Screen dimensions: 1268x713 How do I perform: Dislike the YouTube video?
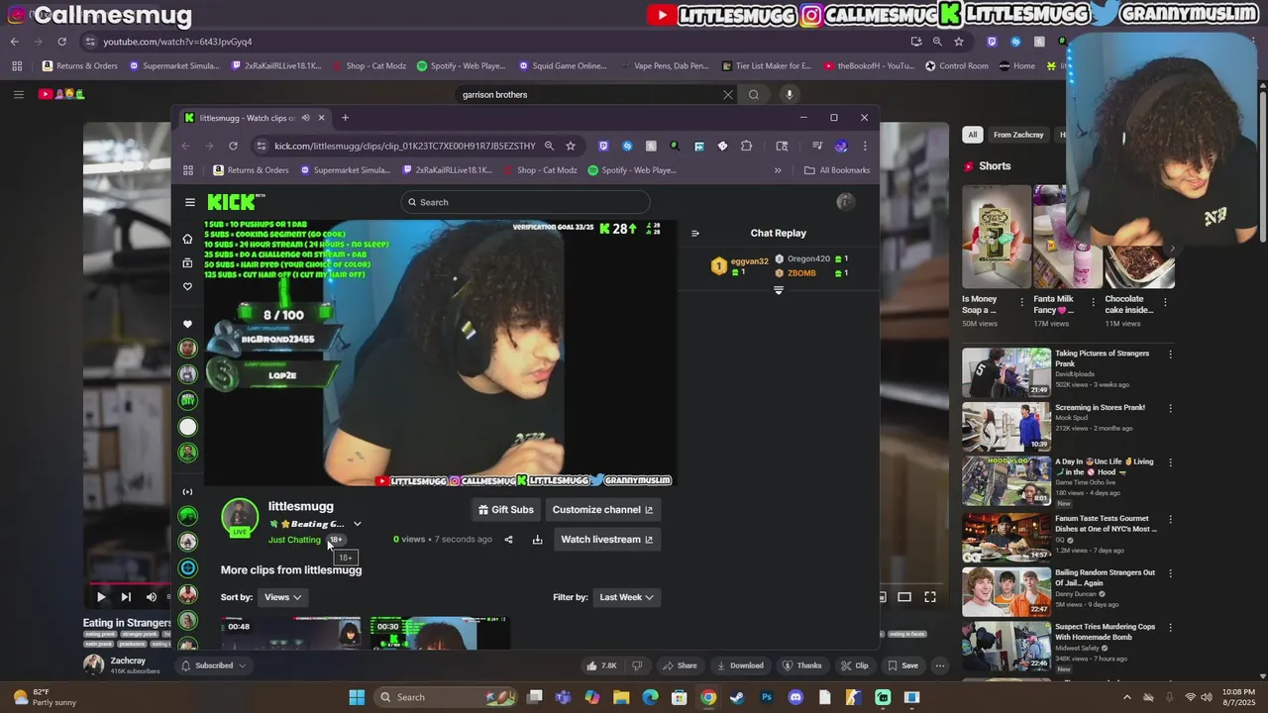tap(637, 665)
